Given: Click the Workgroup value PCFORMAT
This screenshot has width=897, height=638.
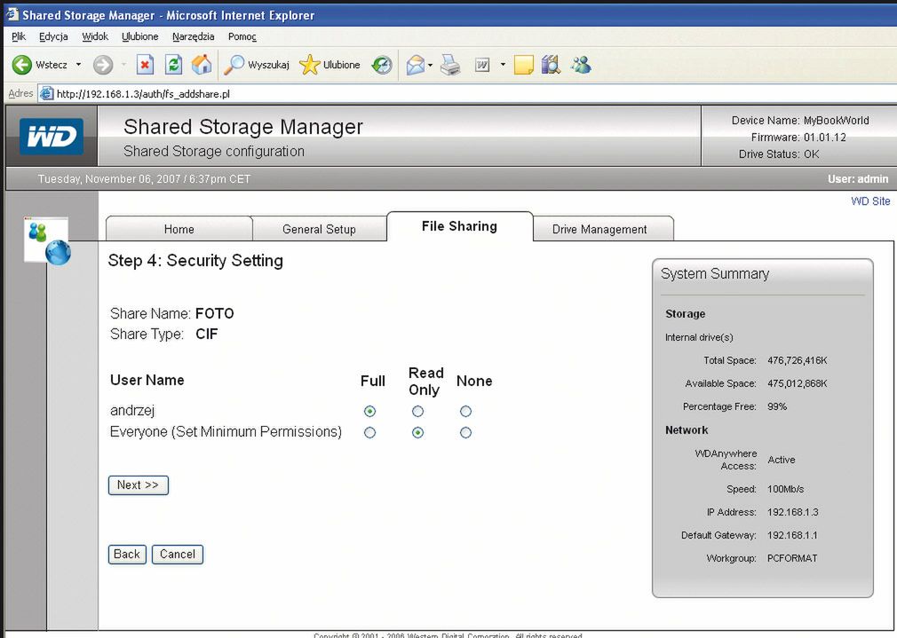Looking at the screenshot, I should (792, 558).
